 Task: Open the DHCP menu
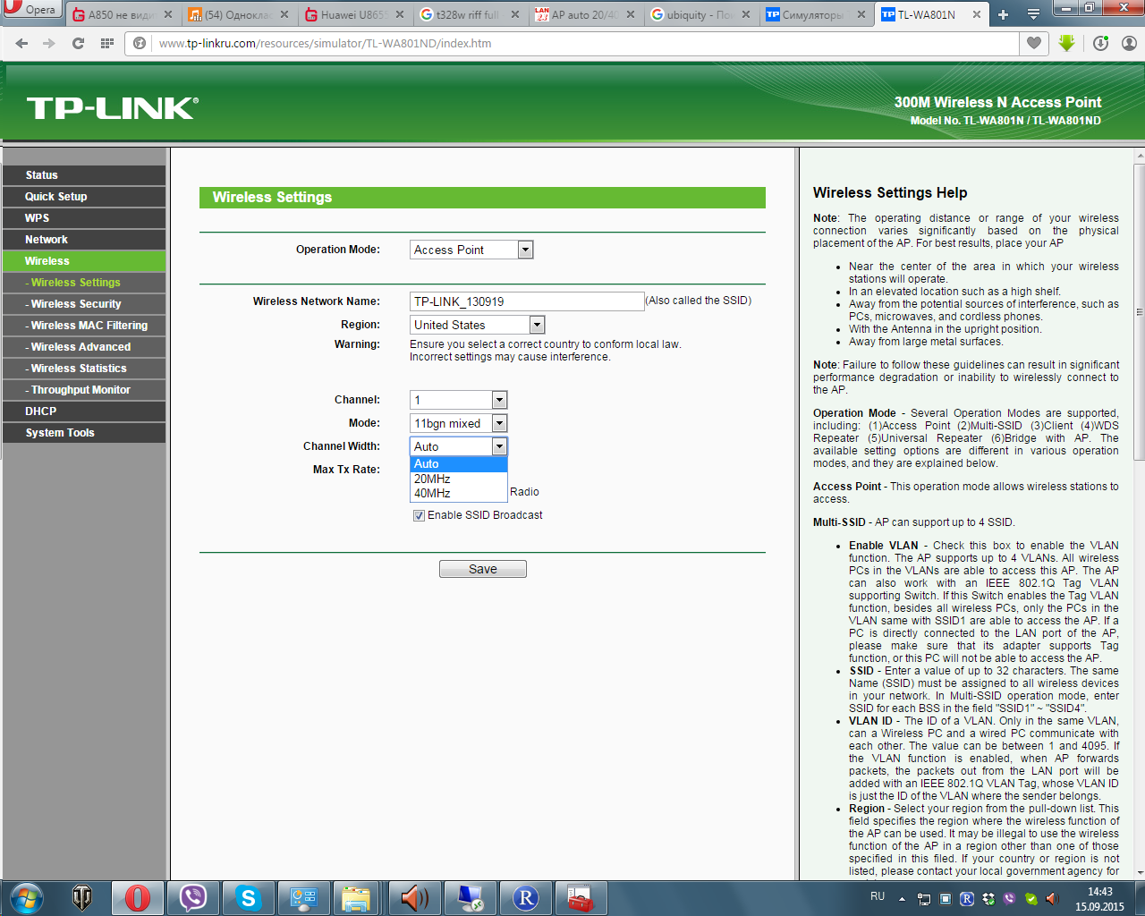[x=84, y=411]
